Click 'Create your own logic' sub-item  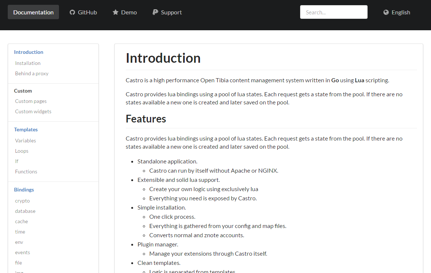pos(204,189)
